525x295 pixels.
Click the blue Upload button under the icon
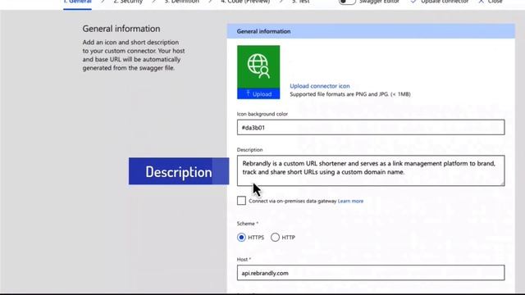tap(258, 94)
